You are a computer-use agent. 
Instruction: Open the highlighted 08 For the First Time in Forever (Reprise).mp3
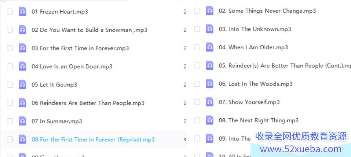click(93, 139)
